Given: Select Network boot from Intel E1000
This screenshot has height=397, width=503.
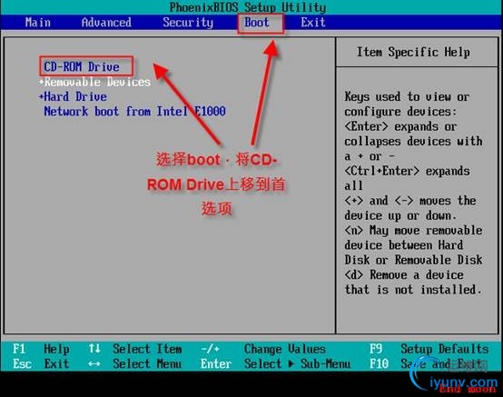Looking at the screenshot, I should [x=134, y=112].
